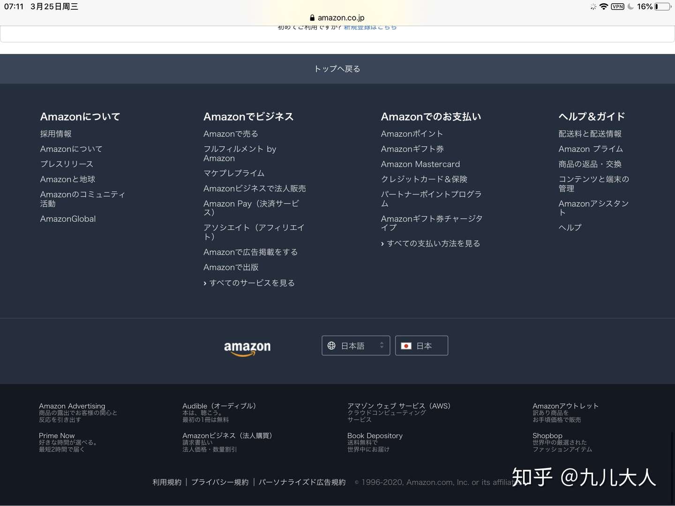The image size is (675, 506).
Task: Open パートナーポイントプログラム link
Action: [x=431, y=199]
